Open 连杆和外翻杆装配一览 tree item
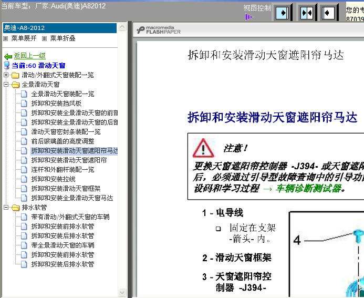364x298 pixels. [x=63, y=170]
